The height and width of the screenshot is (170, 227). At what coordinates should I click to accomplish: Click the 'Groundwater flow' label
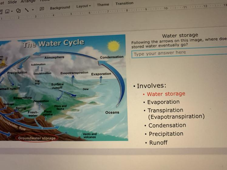point(13,124)
